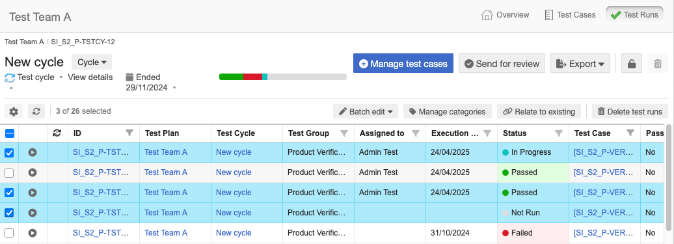Screen dimensions: 674x244
Task: Open the ID link in Failed row
Action: pos(101,233)
